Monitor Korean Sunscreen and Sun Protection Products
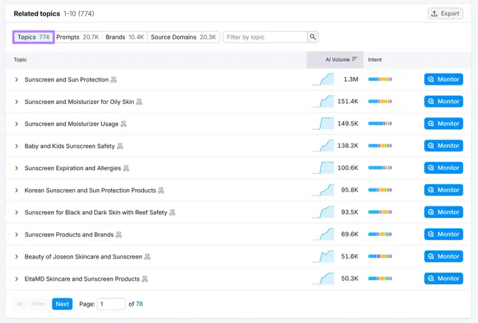Screen dimensions: 478x323 (x=444, y=190)
